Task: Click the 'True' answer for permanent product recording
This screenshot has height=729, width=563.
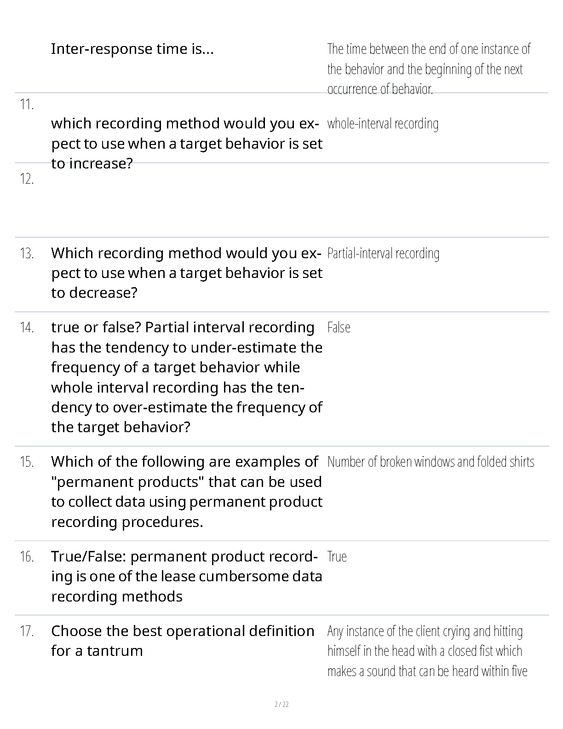Action: pos(337,557)
